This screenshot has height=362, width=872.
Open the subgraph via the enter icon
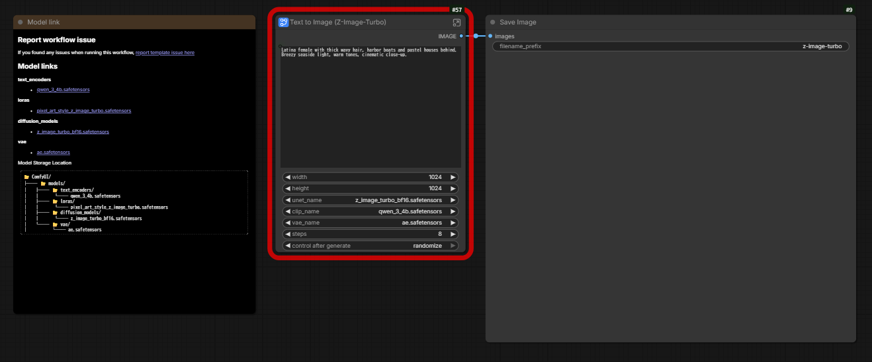coord(457,22)
